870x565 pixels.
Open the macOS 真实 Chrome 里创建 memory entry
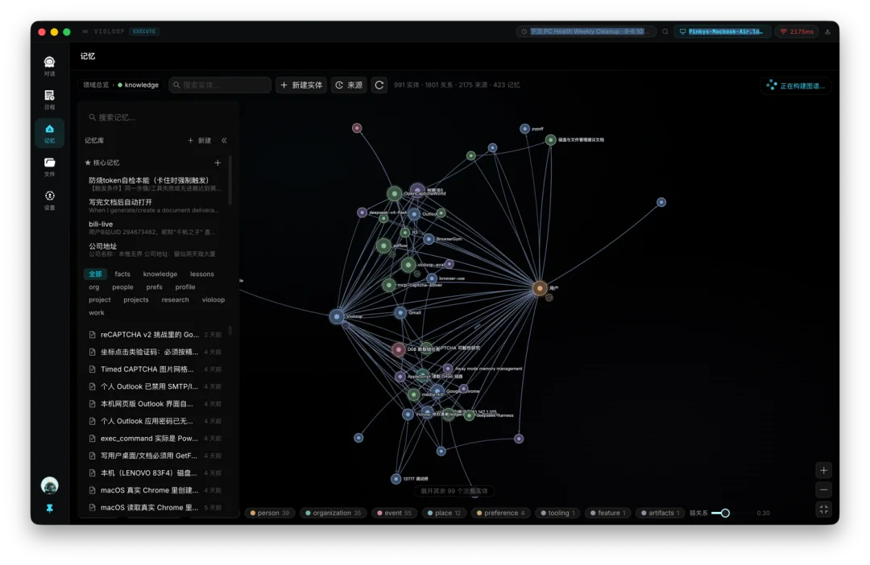pyautogui.click(x=155, y=490)
